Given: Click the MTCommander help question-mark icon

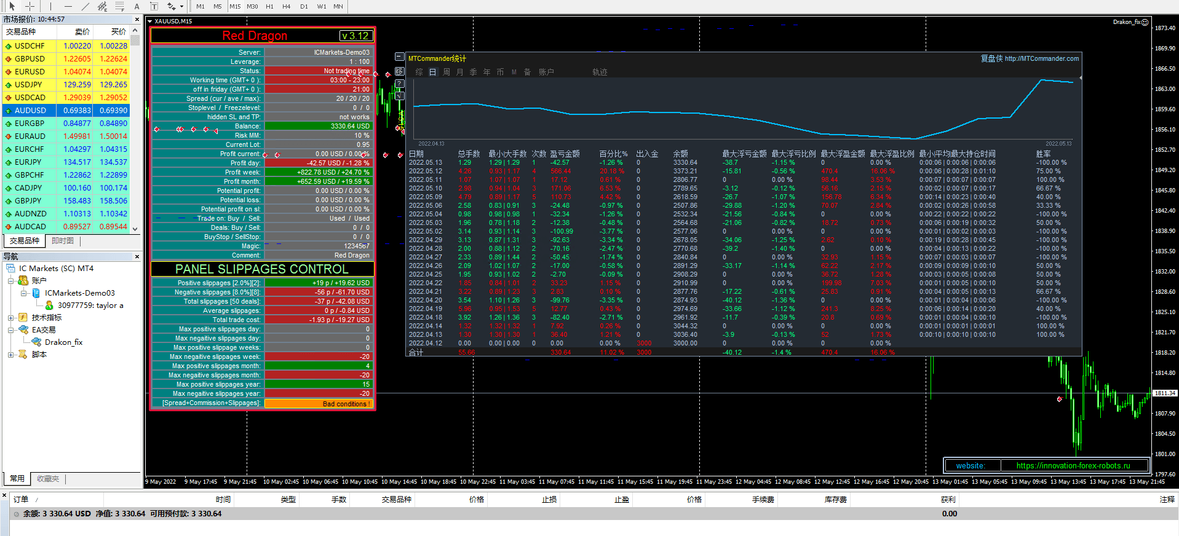Looking at the screenshot, I should click(x=400, y=84).
